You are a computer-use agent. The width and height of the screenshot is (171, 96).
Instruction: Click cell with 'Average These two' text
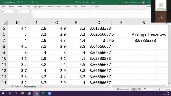[x=149, y=34]
